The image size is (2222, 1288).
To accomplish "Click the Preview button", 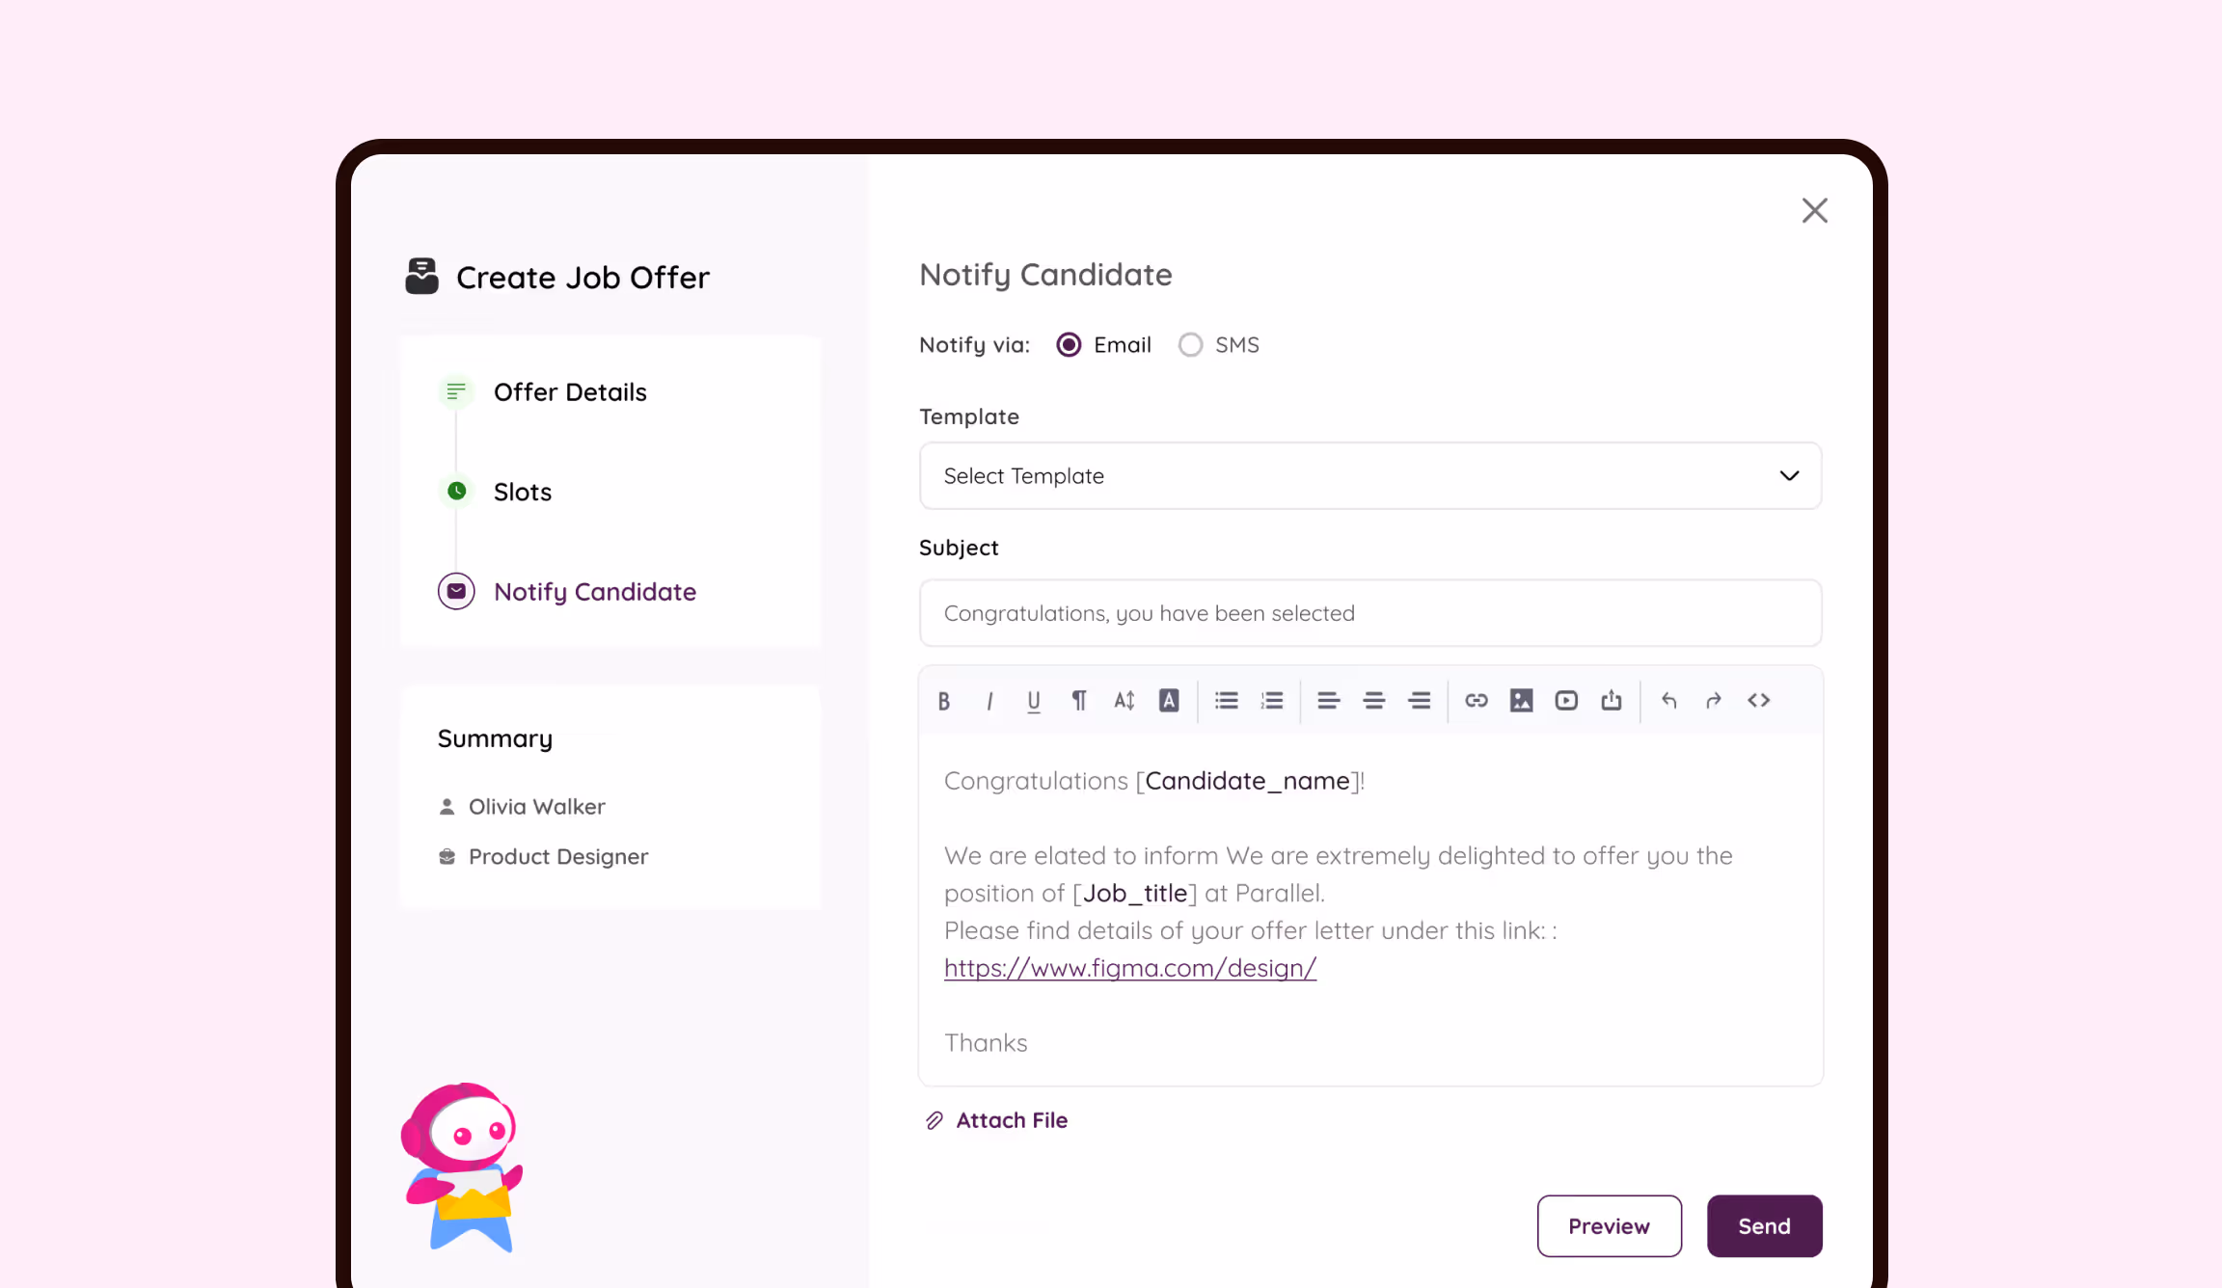I will coord(1610,1226).
